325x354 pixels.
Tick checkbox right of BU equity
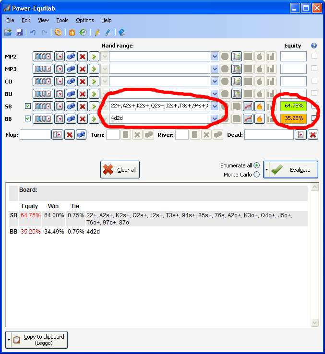coord(314,93)
